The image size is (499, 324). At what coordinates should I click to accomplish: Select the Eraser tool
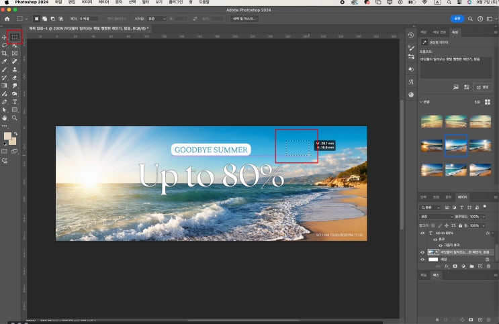[15, 78]
